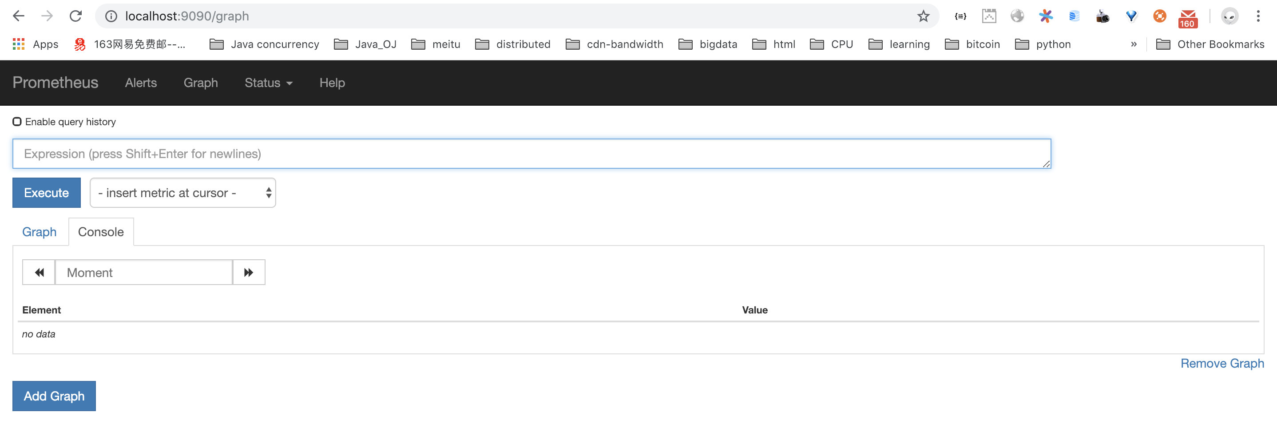The image size is (1277, 436).
Task: Open the Help navbar item
Action: 332,83
